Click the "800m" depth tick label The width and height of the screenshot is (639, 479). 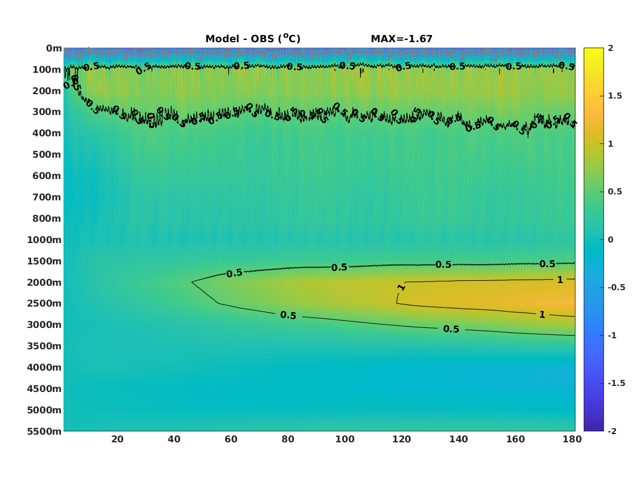point(47,219)
